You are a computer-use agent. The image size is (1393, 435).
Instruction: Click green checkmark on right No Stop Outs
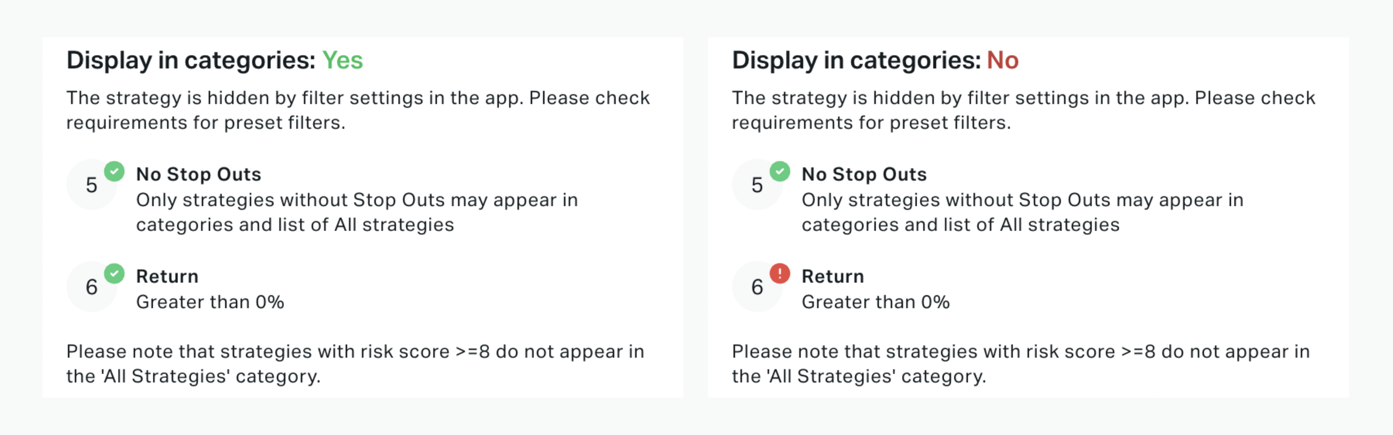point(780,171)
